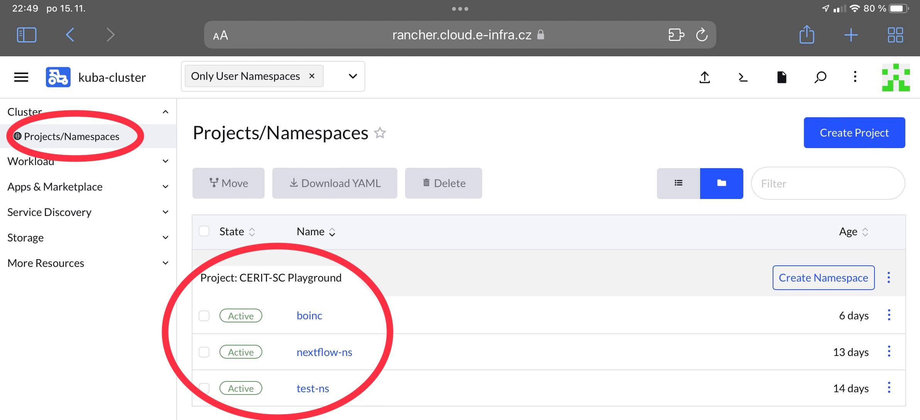
Task: Toggle the select-all header checkbox
Action: pos(204,231)
